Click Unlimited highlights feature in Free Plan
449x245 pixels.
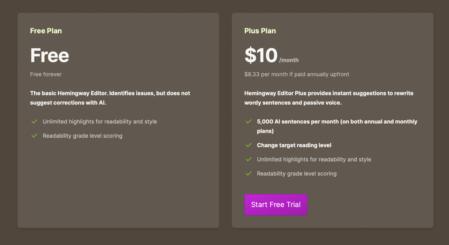pos(100,122)
